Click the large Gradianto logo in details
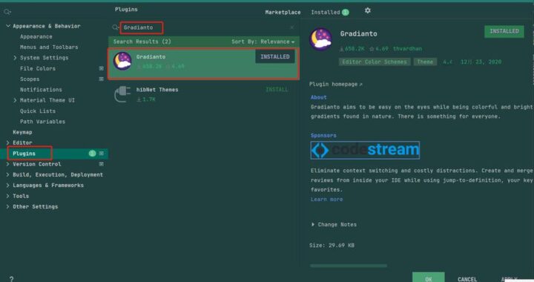 click(321, 39)
